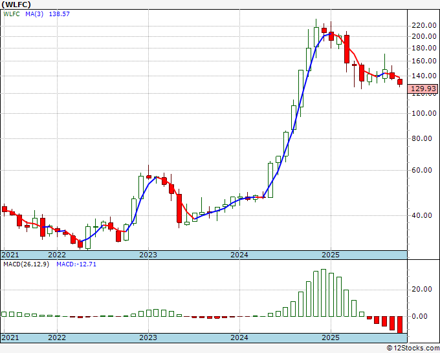Click the (WLFC) chart title
Screen dimensions: 440x353
click(x=16, y=5)
